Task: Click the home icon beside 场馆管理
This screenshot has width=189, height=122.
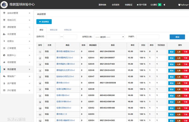Action: (4, 62)
